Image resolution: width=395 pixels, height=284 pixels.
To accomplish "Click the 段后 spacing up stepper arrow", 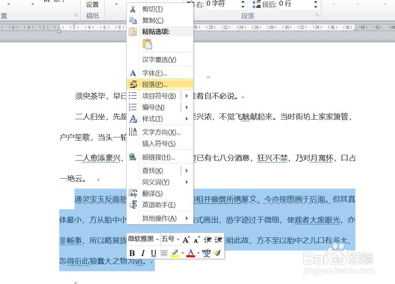I will (315, 3).
